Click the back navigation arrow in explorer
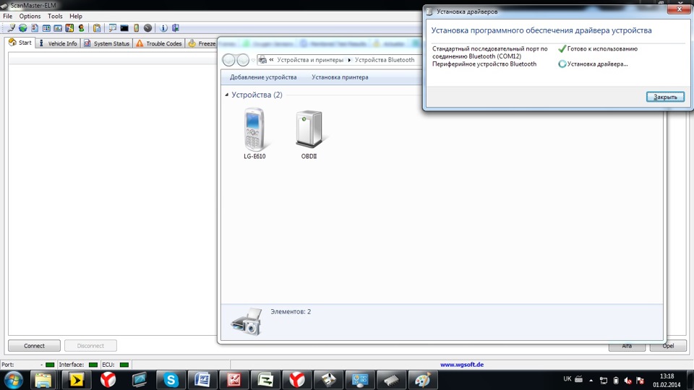 click(229, 60)
